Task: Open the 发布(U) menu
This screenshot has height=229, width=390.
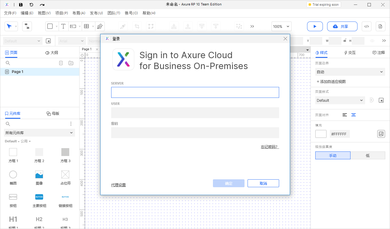Action: (x=96, y=13)
